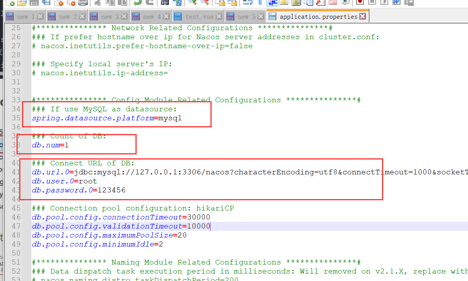
Task: Close the new 3 tab
Action: click(124, 16)
